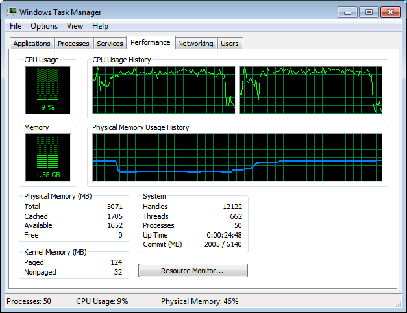Viewport: 407px width, 313px height.
Task: Click the CPU Usage gauge meter
Action: click(x=48, y=90)
